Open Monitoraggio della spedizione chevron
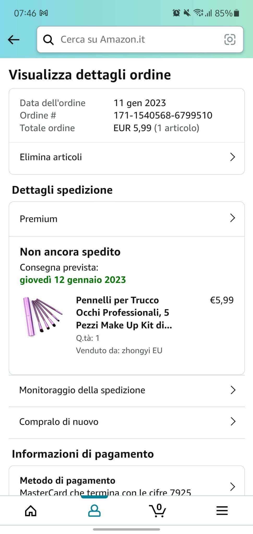253x534 pixels. pyautogui.click(x=233, y=390)
